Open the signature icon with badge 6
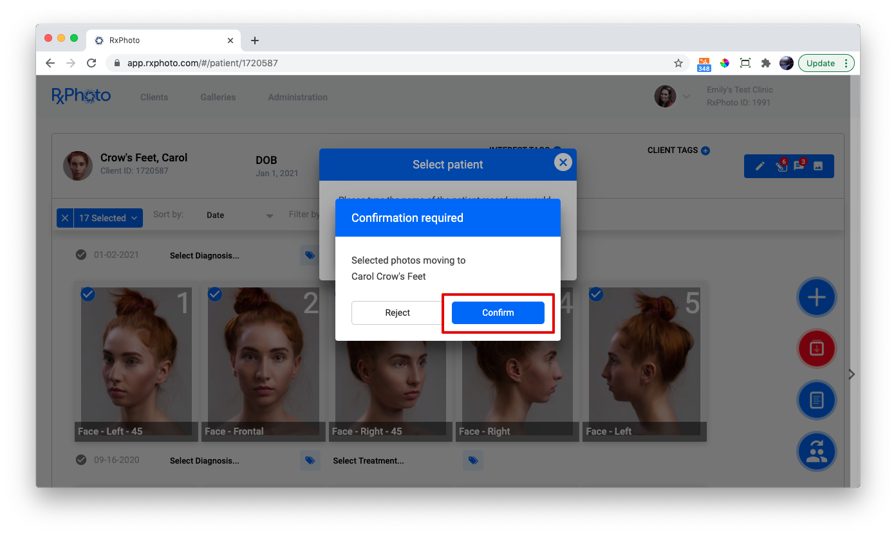896x535 pixels. [781, 166]
